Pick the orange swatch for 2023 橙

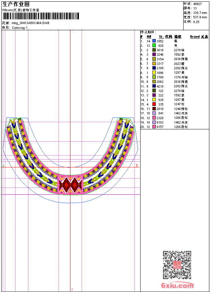[154, 63]
